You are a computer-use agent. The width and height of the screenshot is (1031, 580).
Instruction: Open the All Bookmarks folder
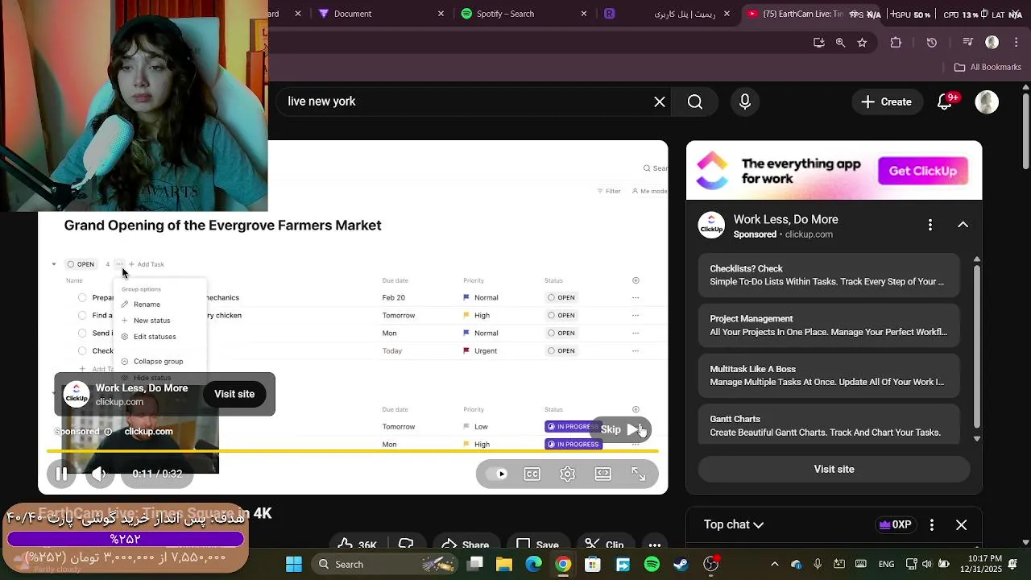point(988,67)
